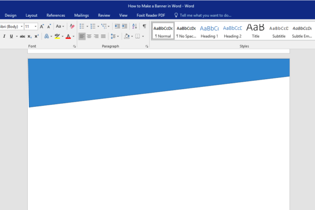
Task: Toggle Subscript formatting
Action: 29,36
